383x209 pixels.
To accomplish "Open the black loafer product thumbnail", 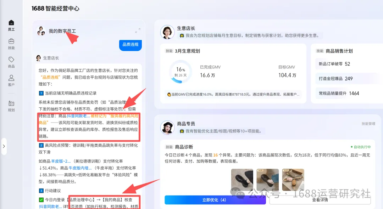I will [x=242, y=180].
